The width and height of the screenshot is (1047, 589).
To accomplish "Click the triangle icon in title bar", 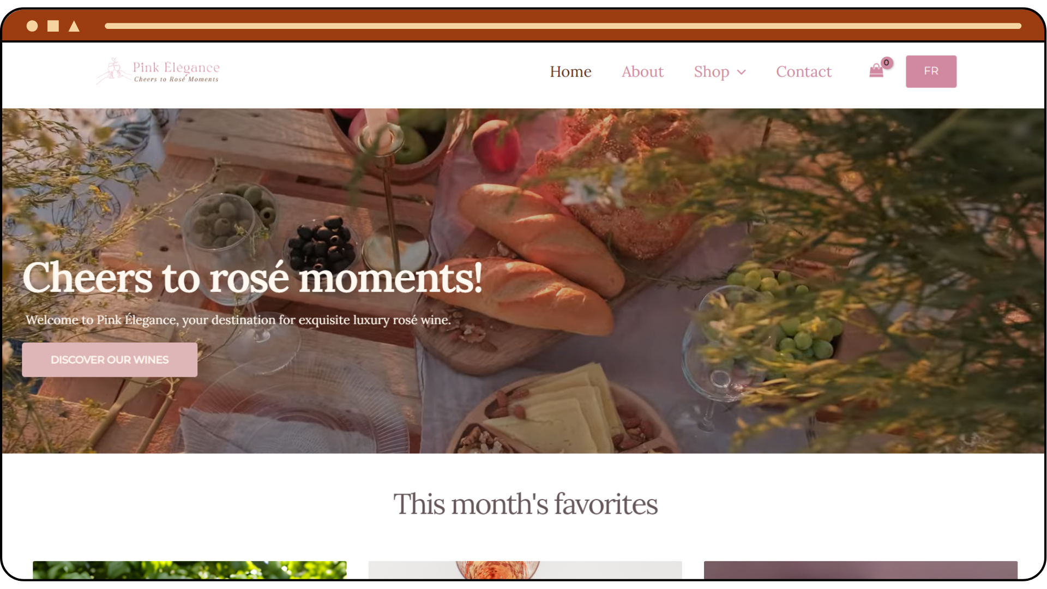I will coord(74,26).
